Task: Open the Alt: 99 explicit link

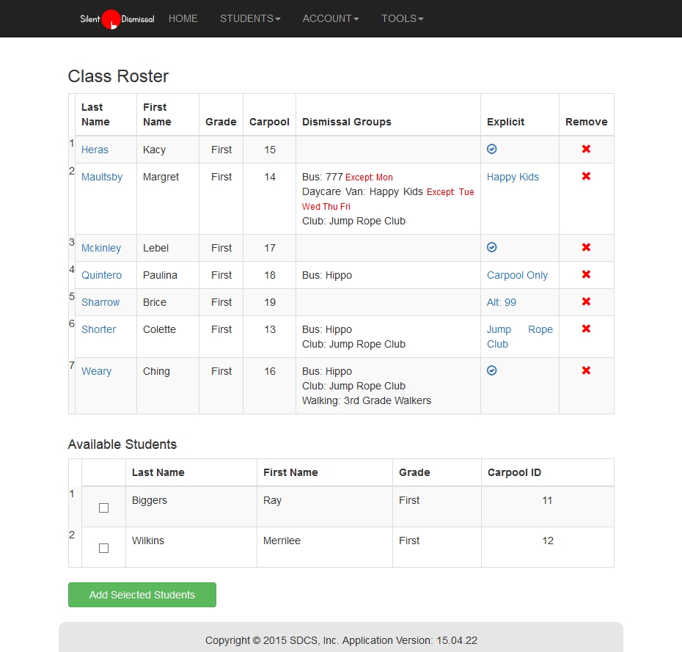Action: [502, 302]
